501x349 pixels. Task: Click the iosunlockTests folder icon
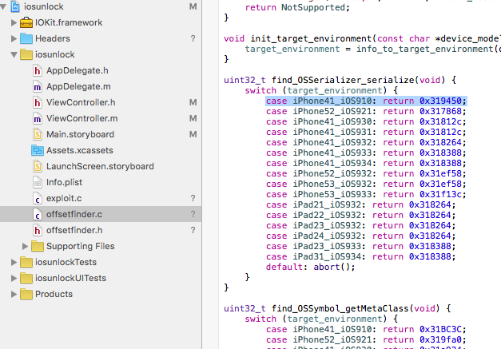26,262
